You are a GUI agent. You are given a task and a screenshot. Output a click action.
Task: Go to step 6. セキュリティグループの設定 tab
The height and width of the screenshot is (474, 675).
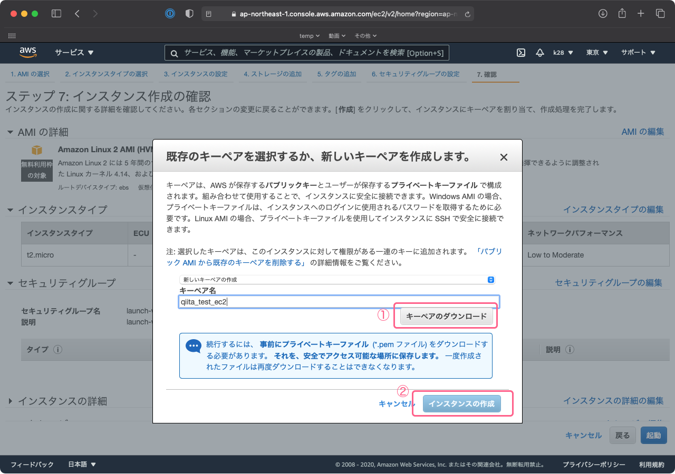coord(416,74)
